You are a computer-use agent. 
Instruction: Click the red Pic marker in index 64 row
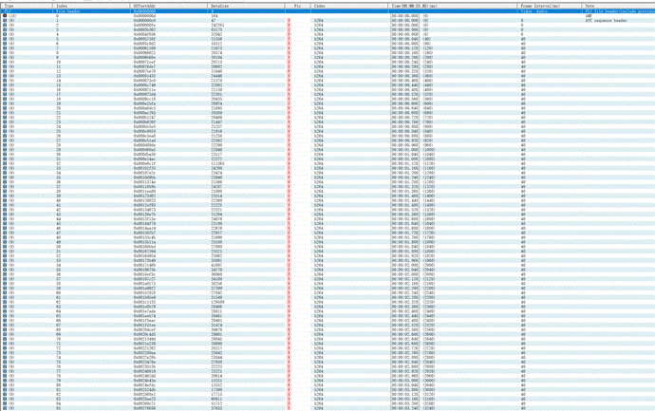(x=290, y=311)
